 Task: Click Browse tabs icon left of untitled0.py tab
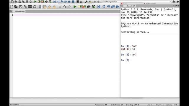11,11
